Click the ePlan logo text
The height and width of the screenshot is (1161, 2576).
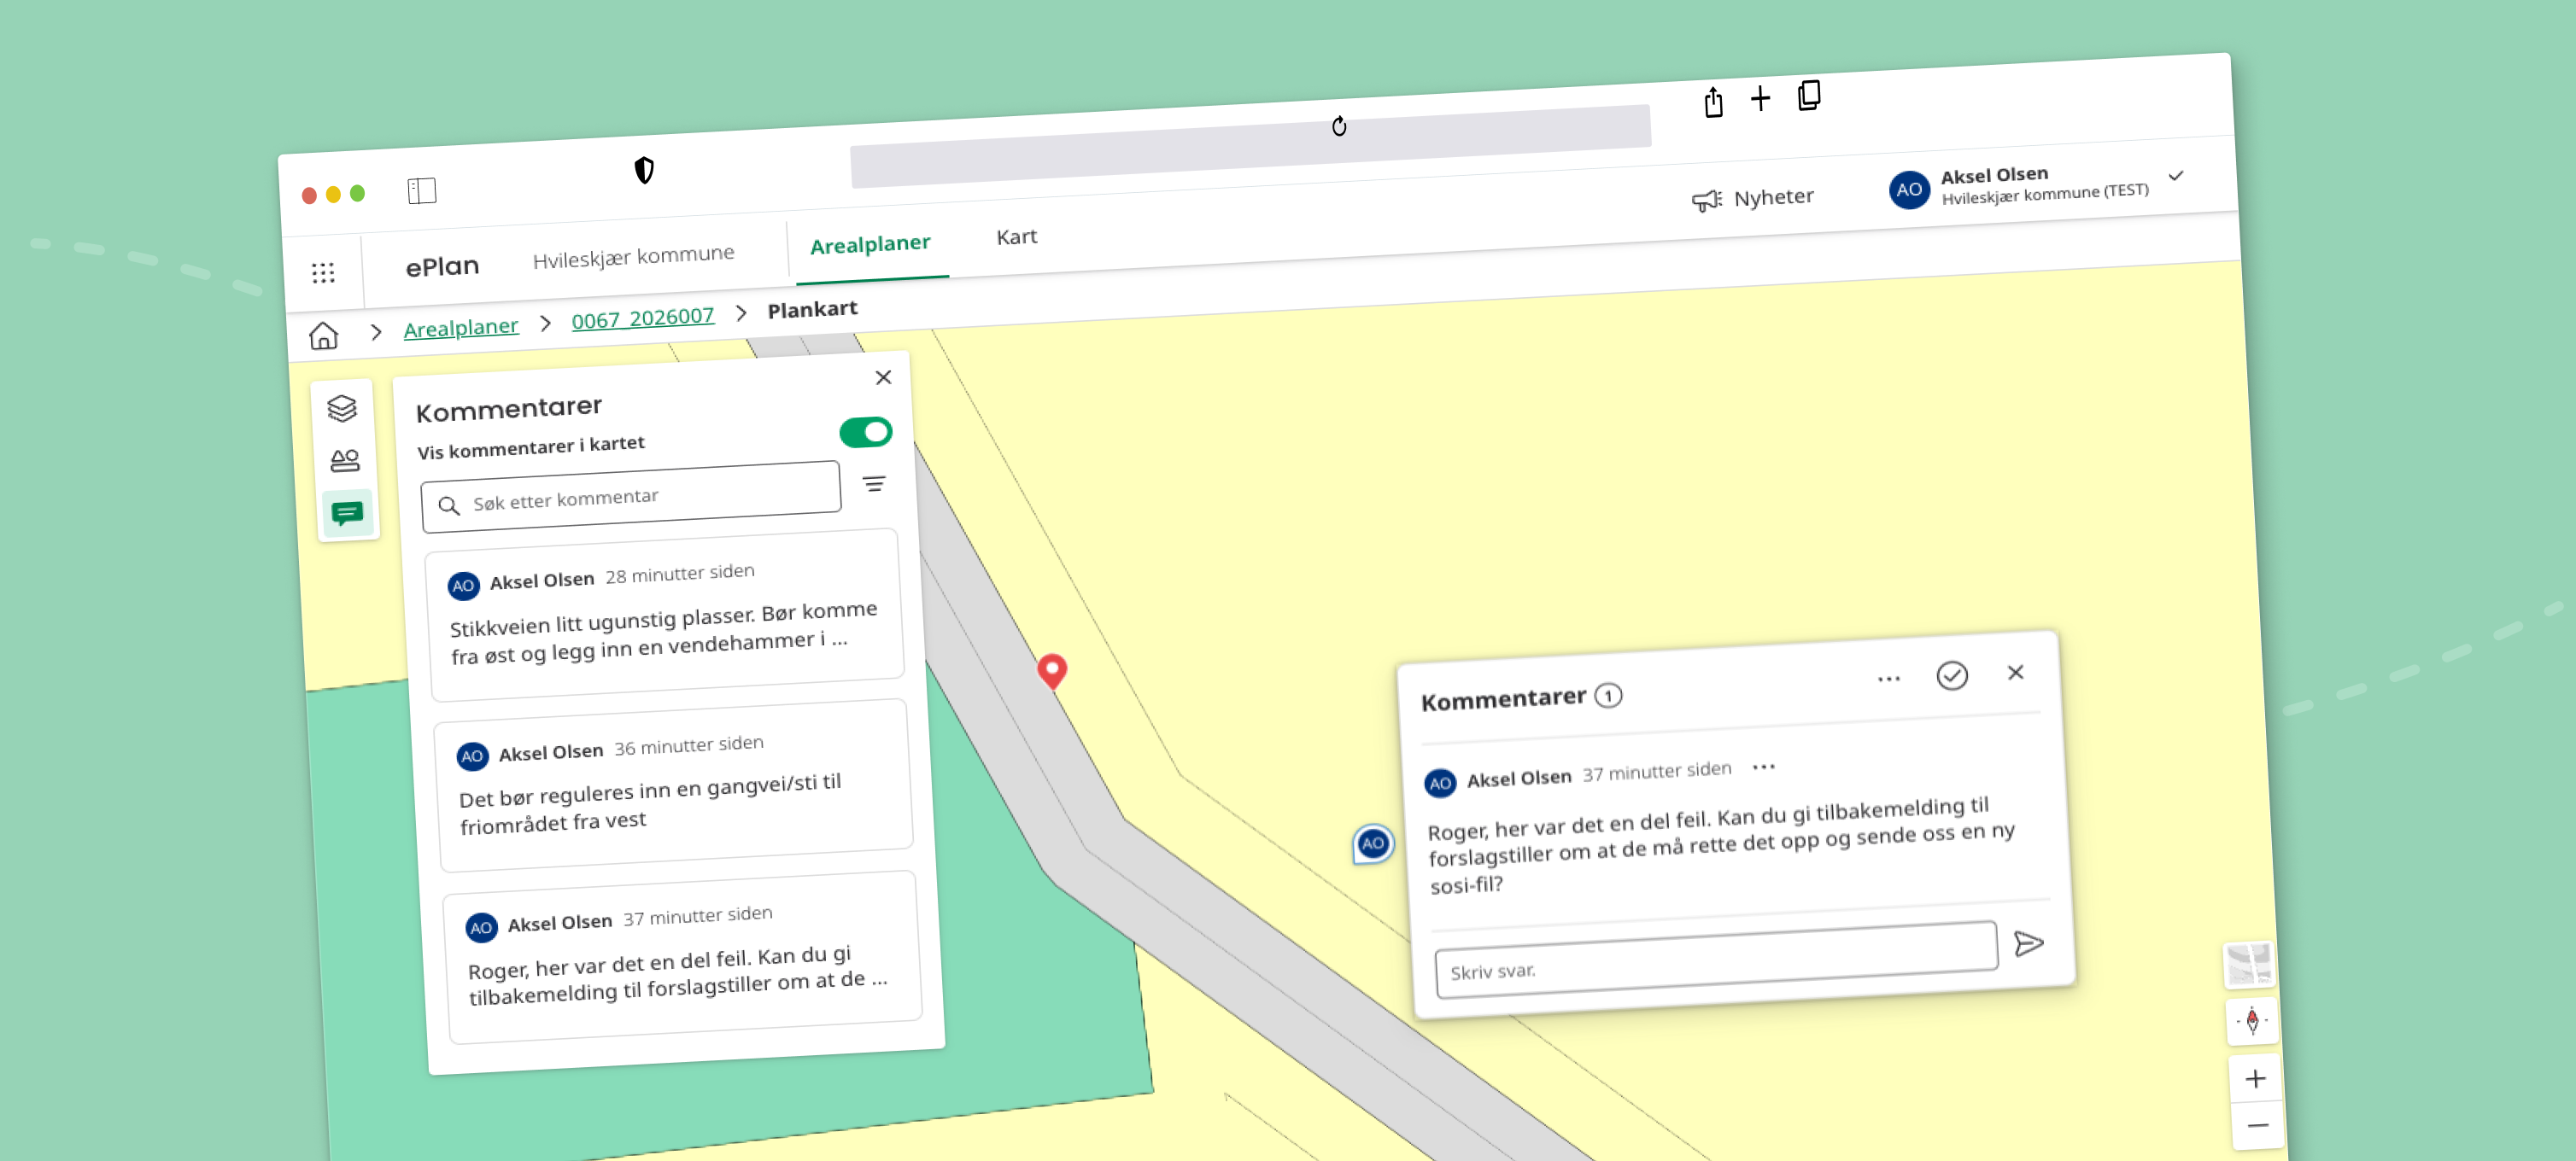442,266
